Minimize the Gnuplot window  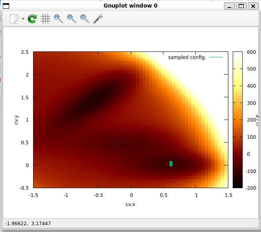tap(229, 6)
